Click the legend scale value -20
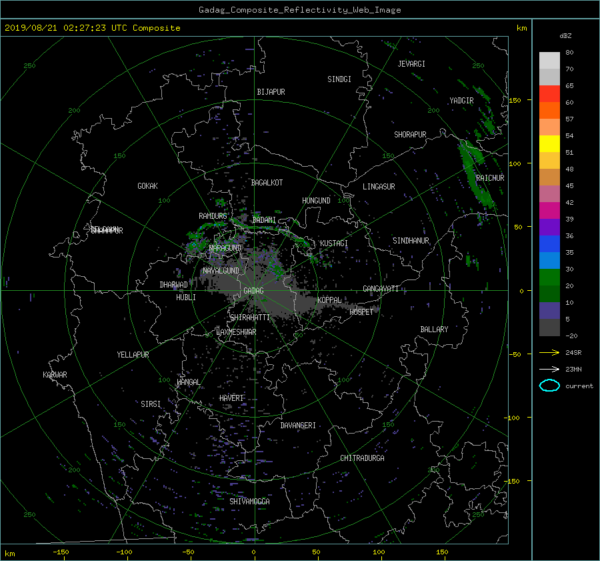 tap(571, 336)
